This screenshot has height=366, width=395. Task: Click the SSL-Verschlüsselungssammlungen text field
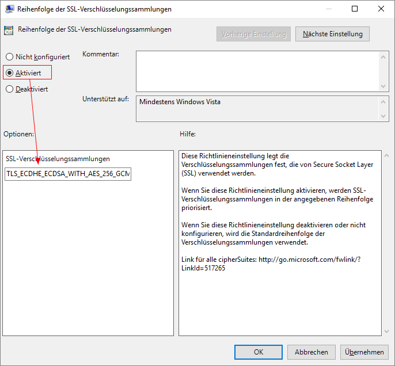(x=68, y=174)
